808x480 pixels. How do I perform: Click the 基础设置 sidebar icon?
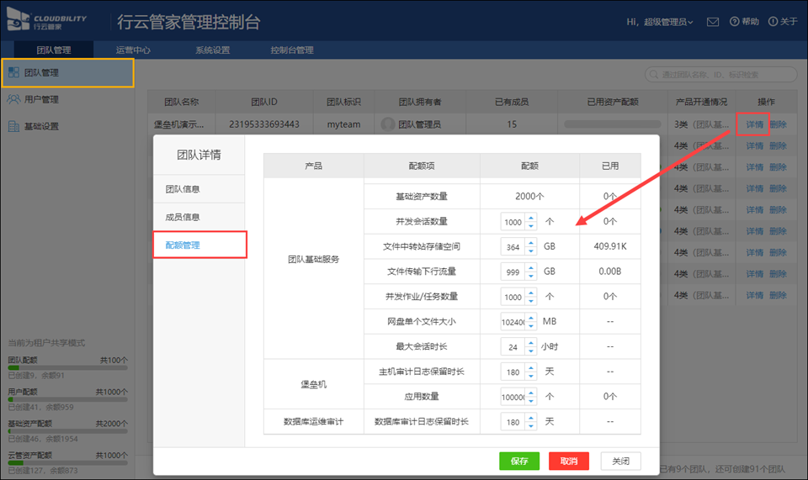click(x=13, y=126)
